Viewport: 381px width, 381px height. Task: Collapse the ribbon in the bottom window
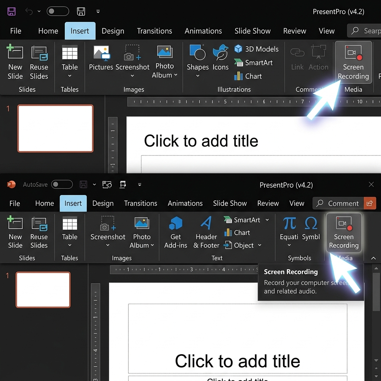(373, 258)
